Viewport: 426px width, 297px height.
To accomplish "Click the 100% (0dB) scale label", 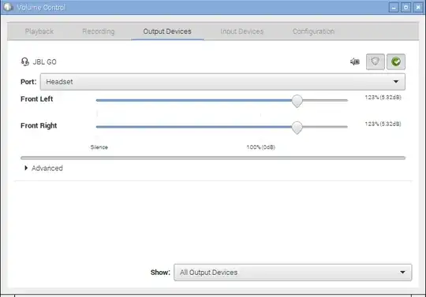I will [x=261, y=147].
